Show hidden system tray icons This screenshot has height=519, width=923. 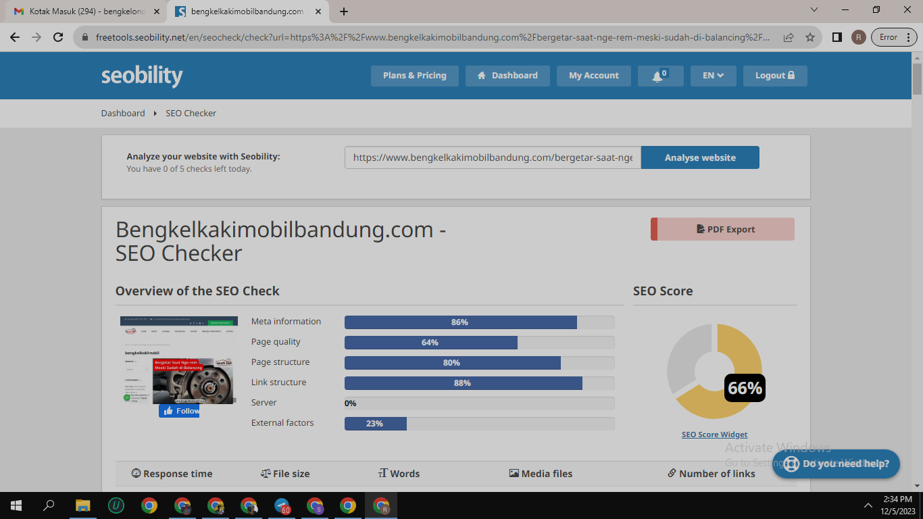(x=868, y=505)
